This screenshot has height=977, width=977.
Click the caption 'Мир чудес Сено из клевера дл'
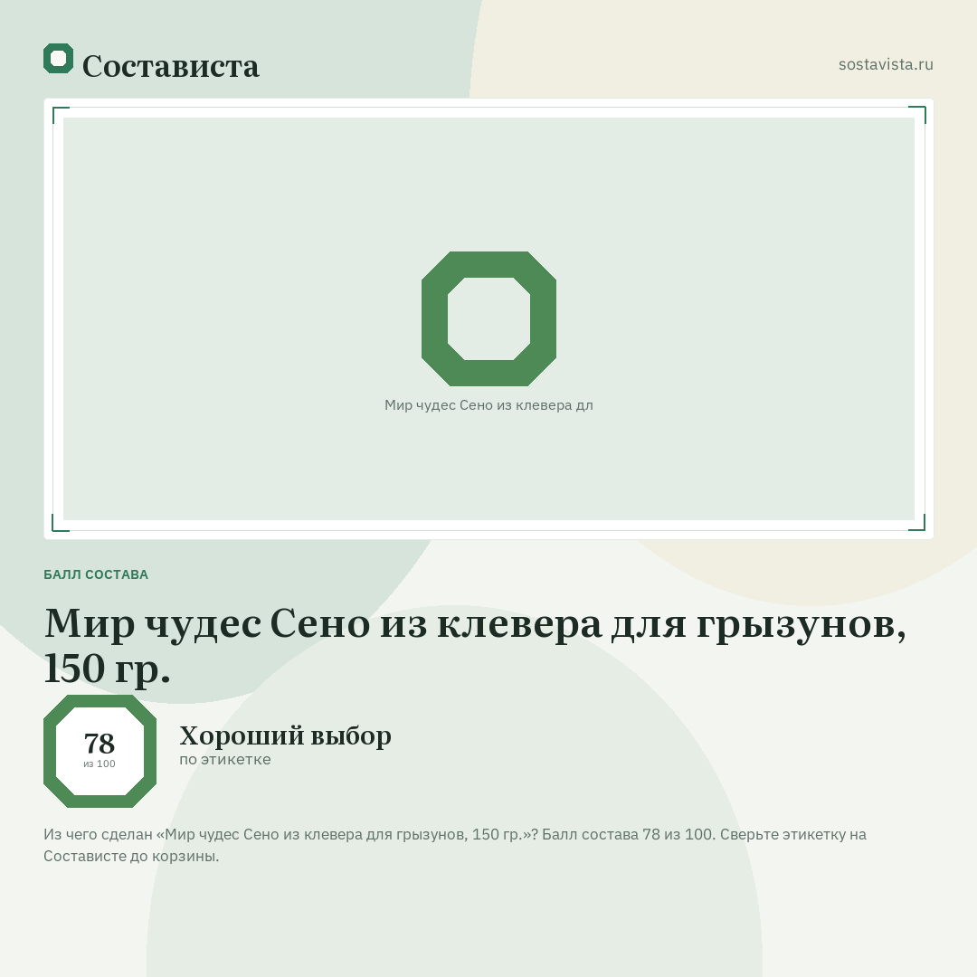(489, 405)
